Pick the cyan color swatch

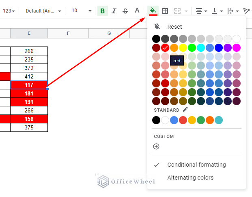(201, 48)
